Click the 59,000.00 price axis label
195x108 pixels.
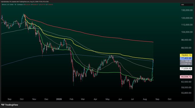[x=186, y=87]
